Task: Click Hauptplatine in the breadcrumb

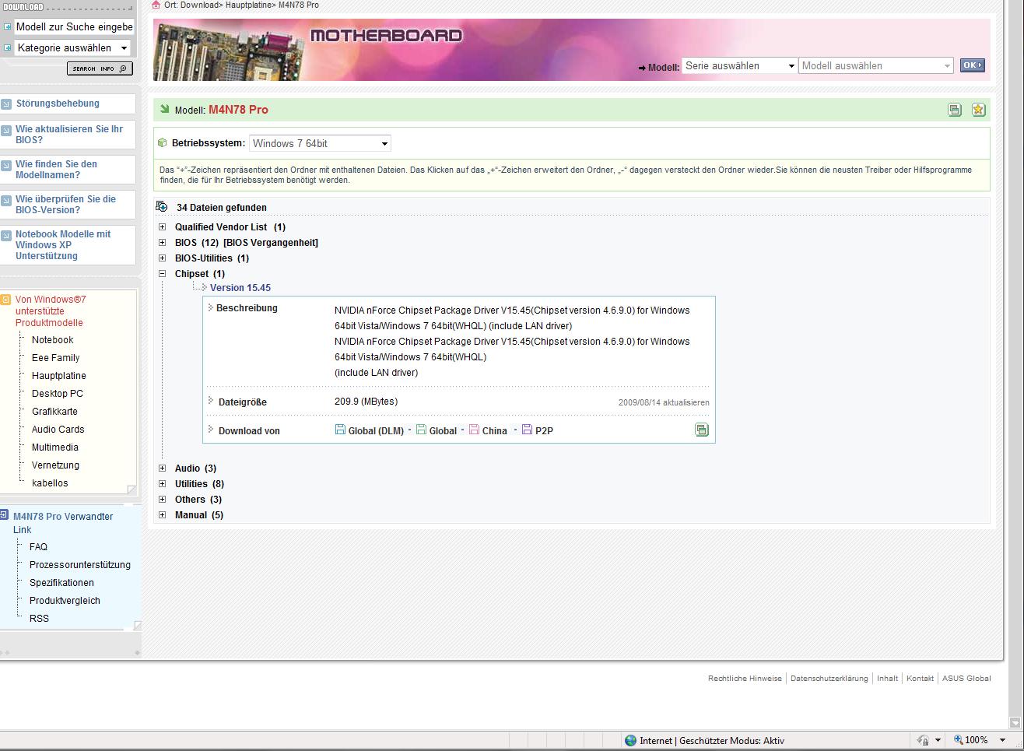Action: coord(249,5)
